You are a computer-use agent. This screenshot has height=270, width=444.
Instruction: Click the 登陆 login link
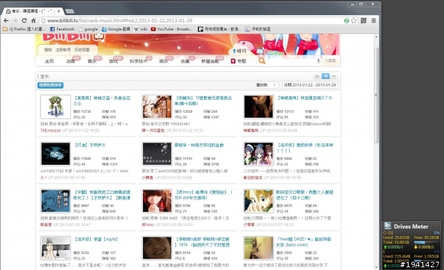(48, 50)
